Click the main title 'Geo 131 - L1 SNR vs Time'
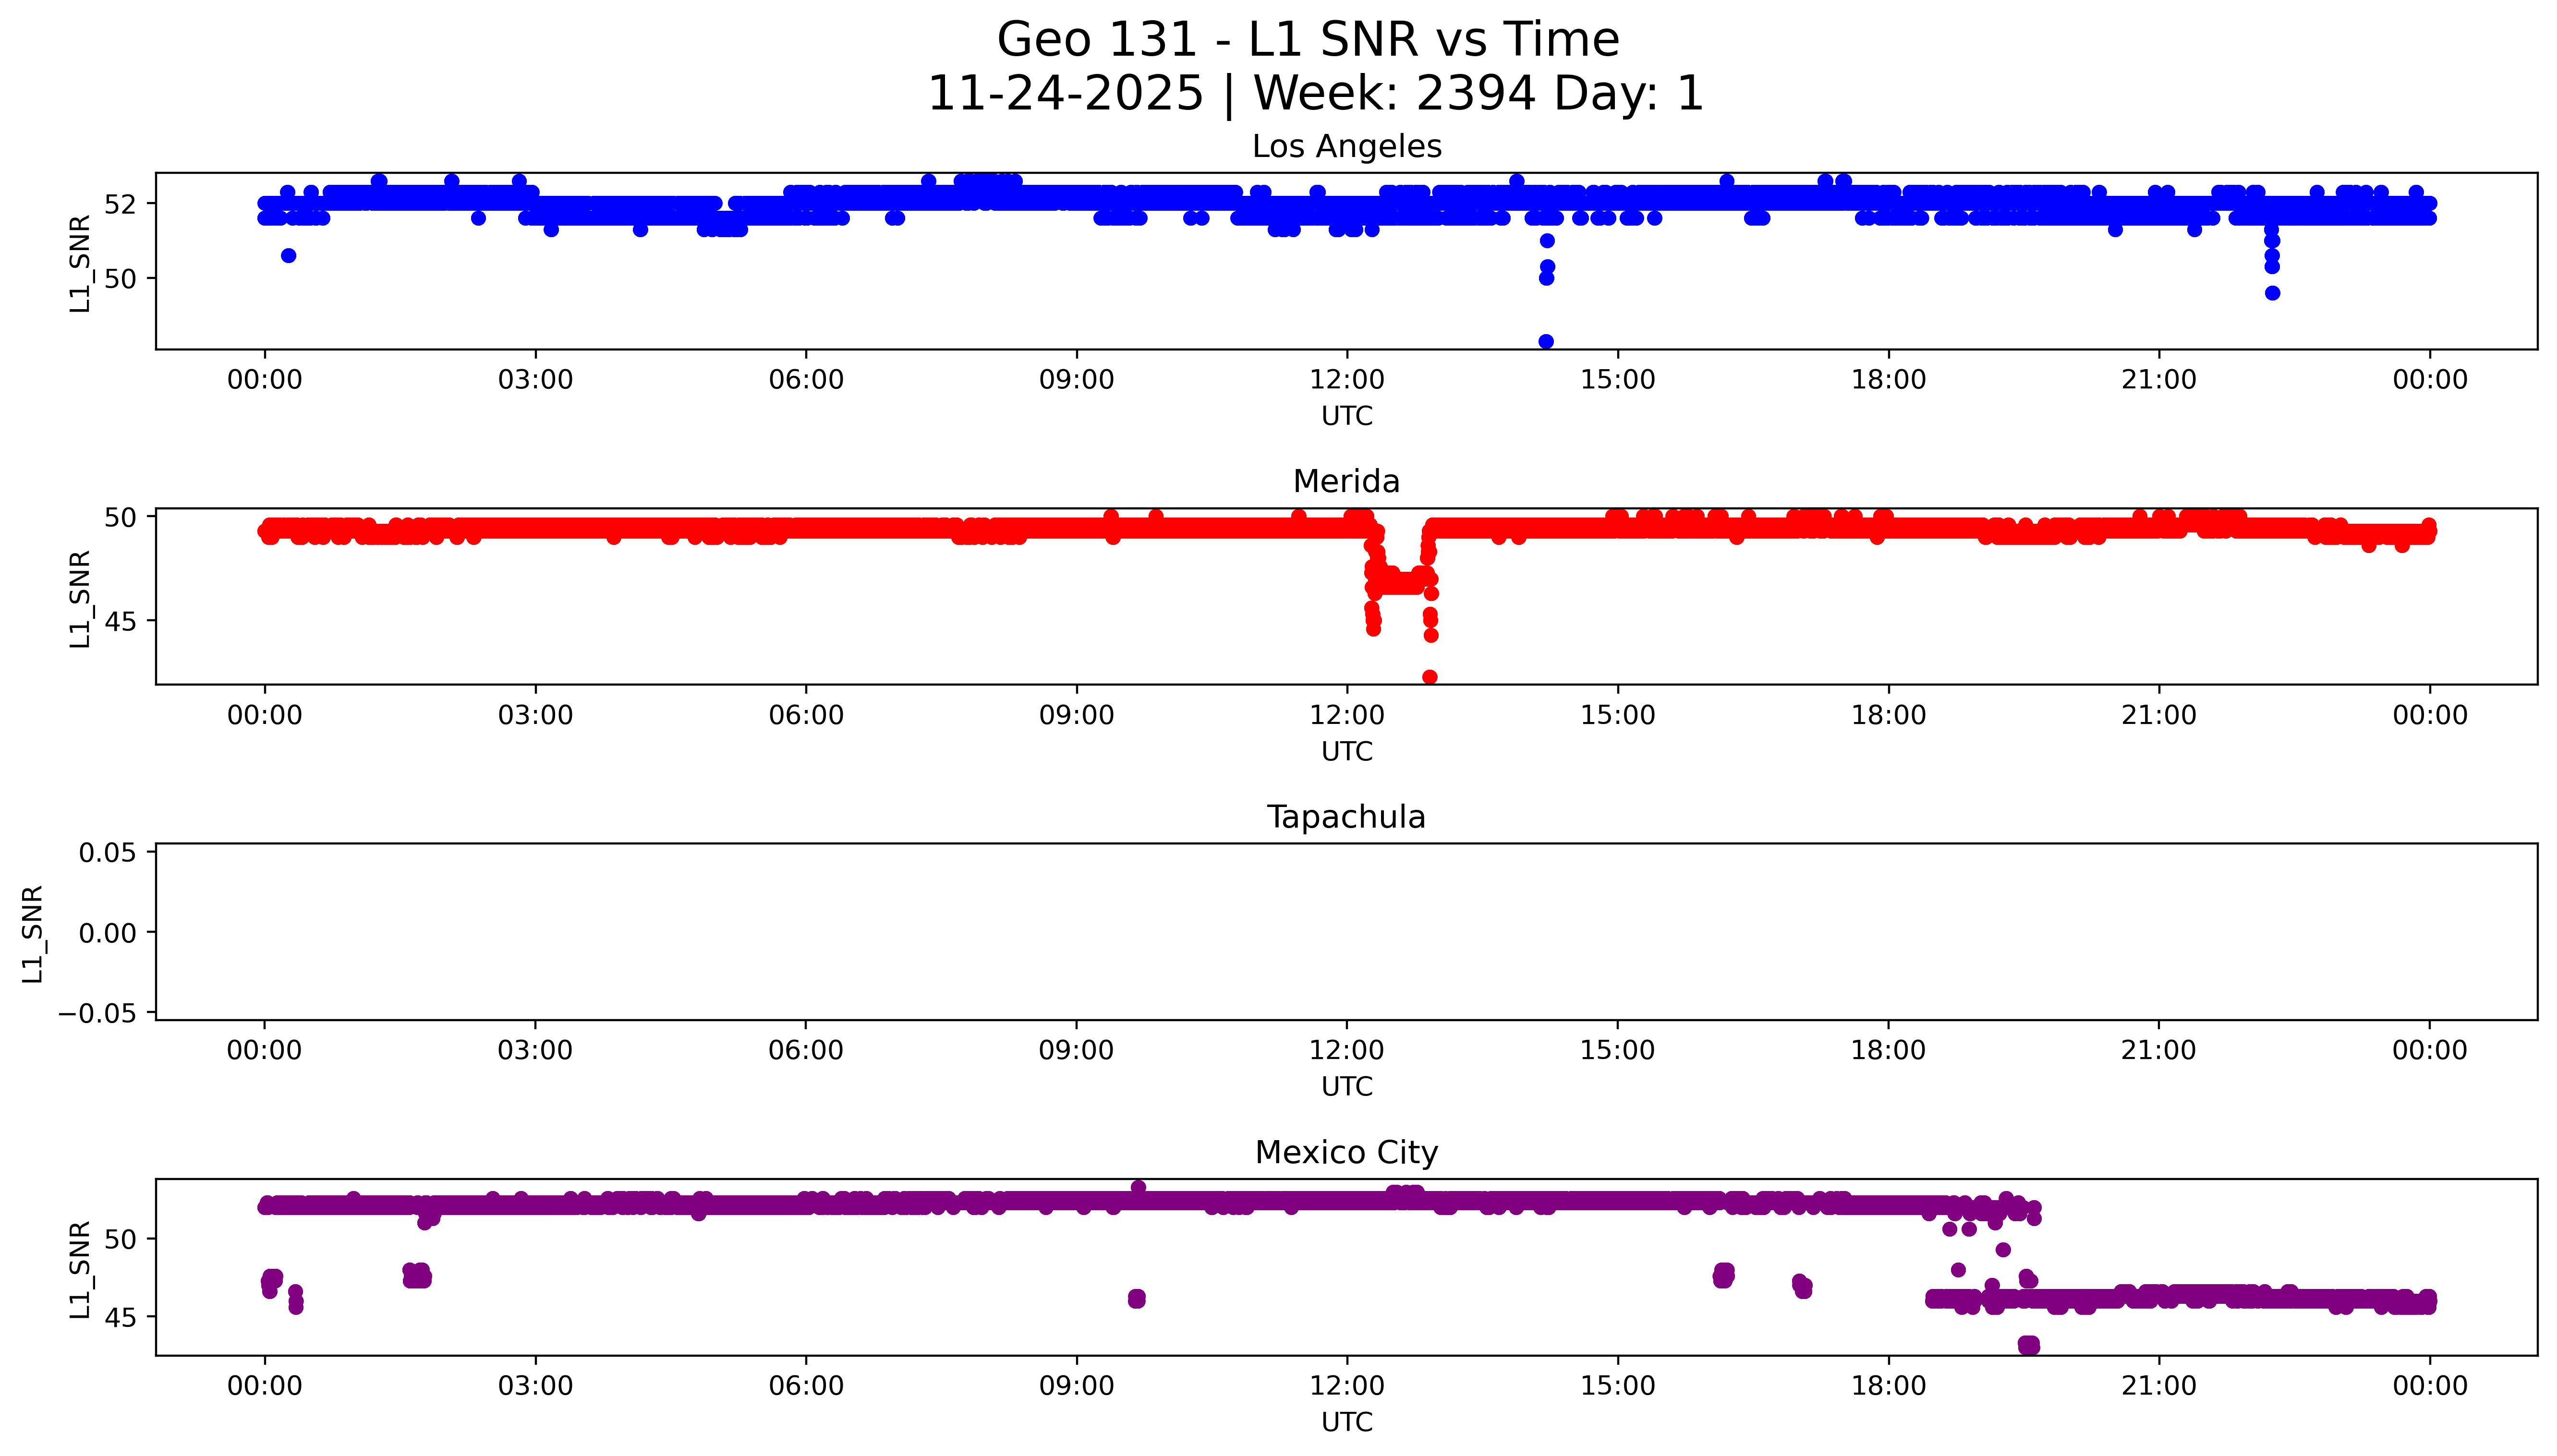This screenshot has height=1456, width=2557. pos(1308,40)
